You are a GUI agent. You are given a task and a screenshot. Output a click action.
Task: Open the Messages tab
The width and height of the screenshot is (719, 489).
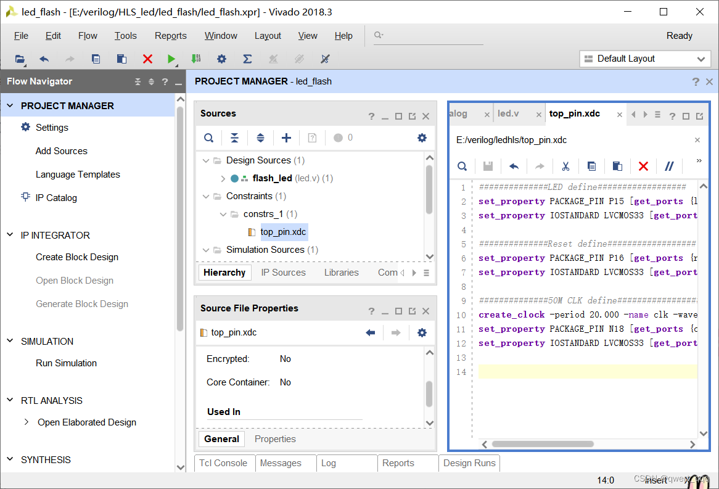tap(281, 463)
